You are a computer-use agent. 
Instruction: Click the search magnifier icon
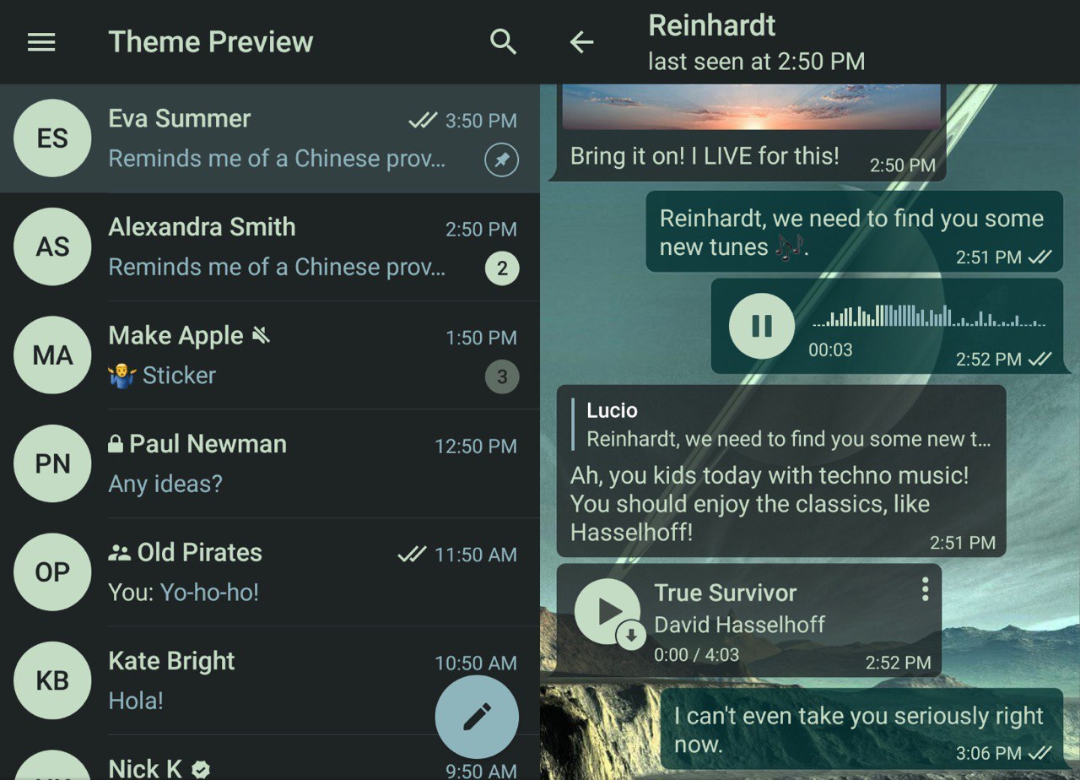pos(503,42)
